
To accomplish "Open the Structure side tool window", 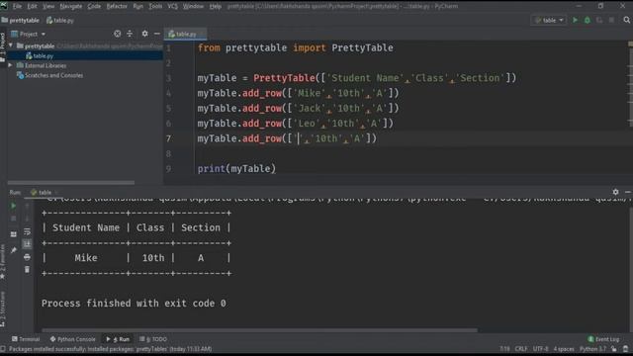I will [3, 309].
